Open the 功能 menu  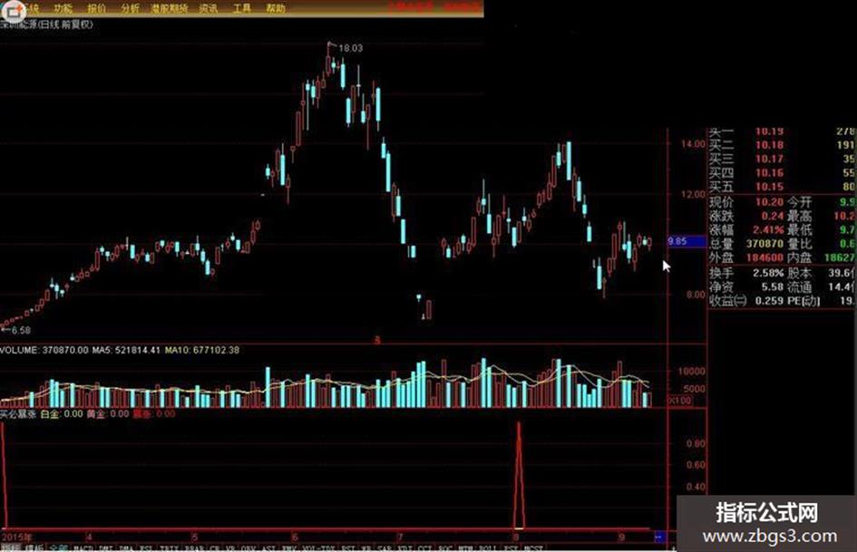(x=63, y=8)
